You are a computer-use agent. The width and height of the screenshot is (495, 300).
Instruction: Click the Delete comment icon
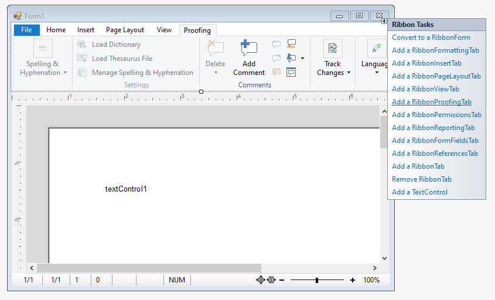point(216,47)
